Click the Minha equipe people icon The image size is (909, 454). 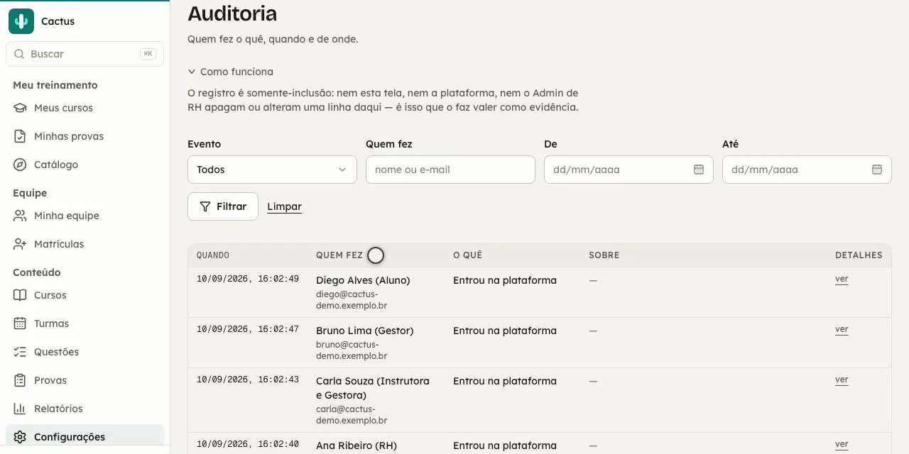(x=20, y=216)
